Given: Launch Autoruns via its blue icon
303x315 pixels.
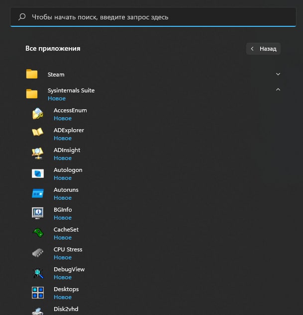Looking at the screenshot, I should 38,193.
